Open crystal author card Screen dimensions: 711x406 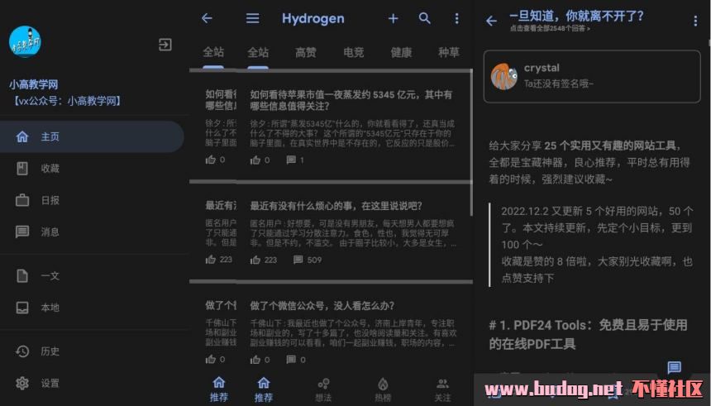point(592,76)
